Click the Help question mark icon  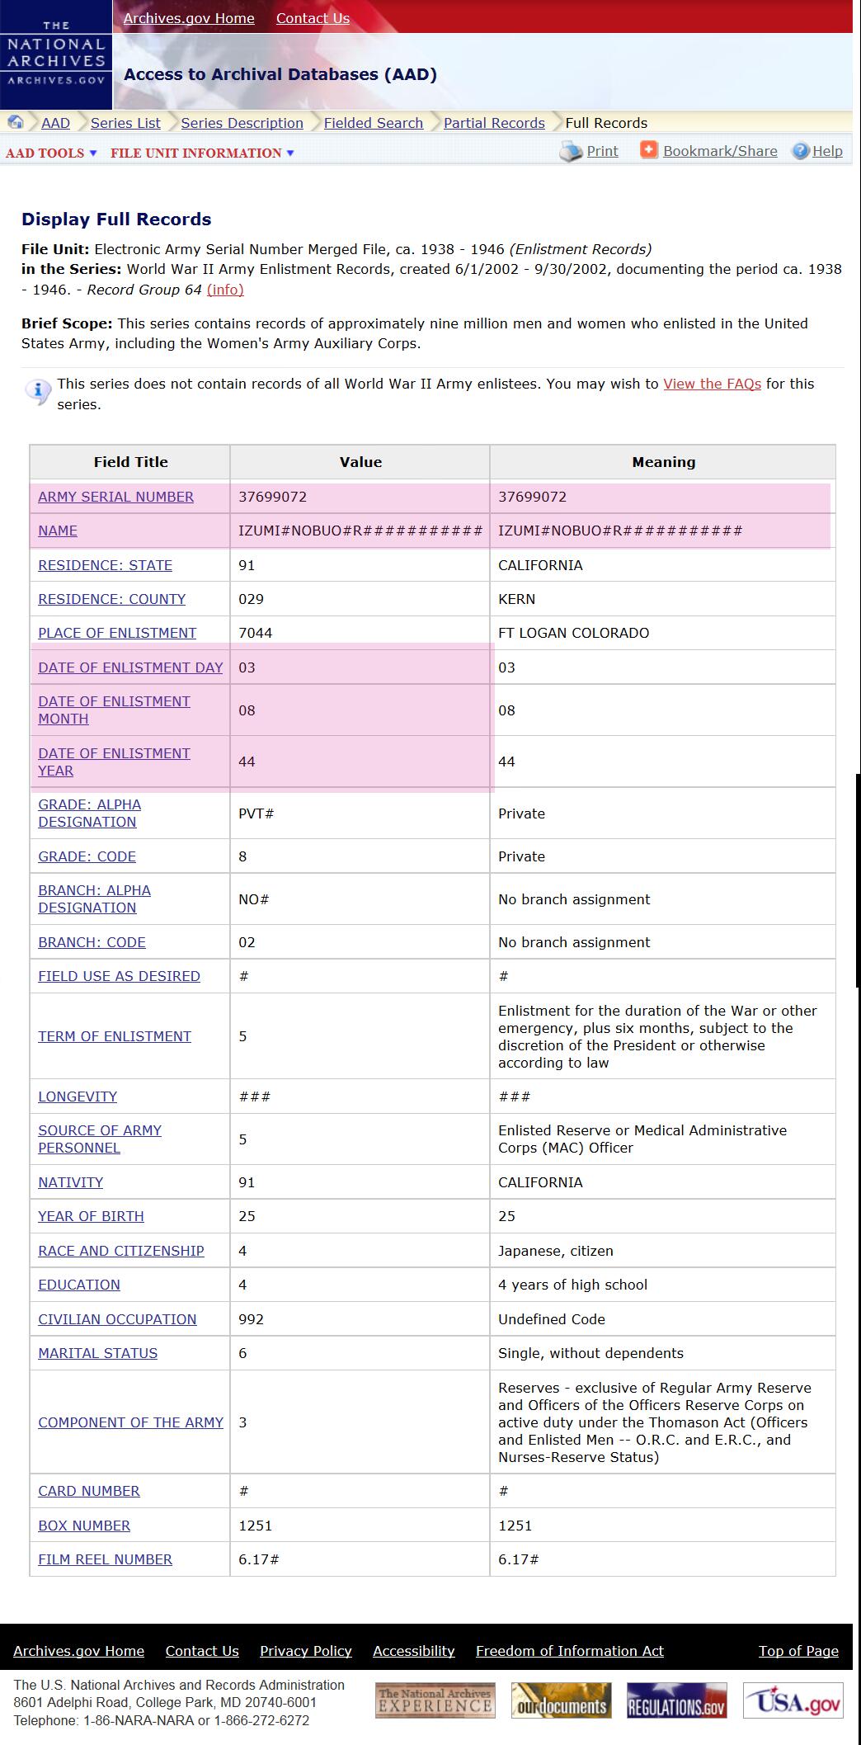coord(800,151)
